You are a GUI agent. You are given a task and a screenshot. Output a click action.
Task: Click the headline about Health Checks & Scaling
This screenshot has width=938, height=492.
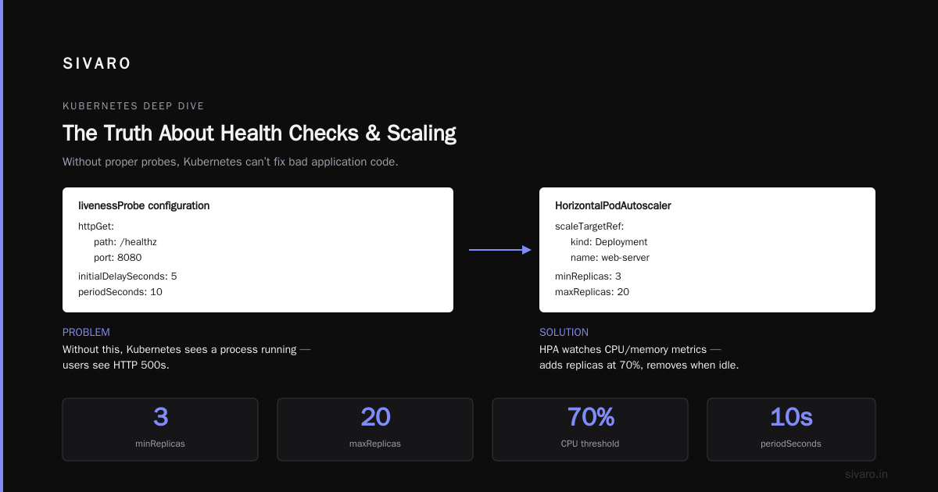click(260, 133)
